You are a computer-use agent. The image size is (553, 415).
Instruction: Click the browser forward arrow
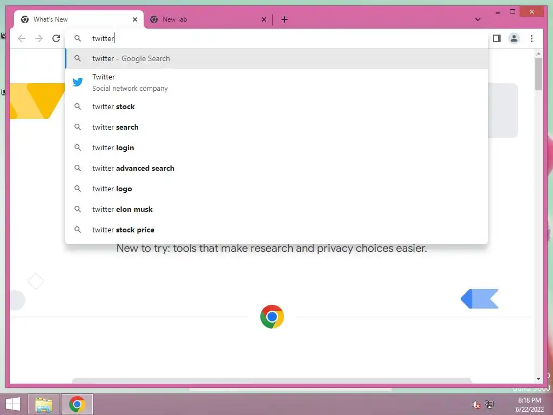39,38
